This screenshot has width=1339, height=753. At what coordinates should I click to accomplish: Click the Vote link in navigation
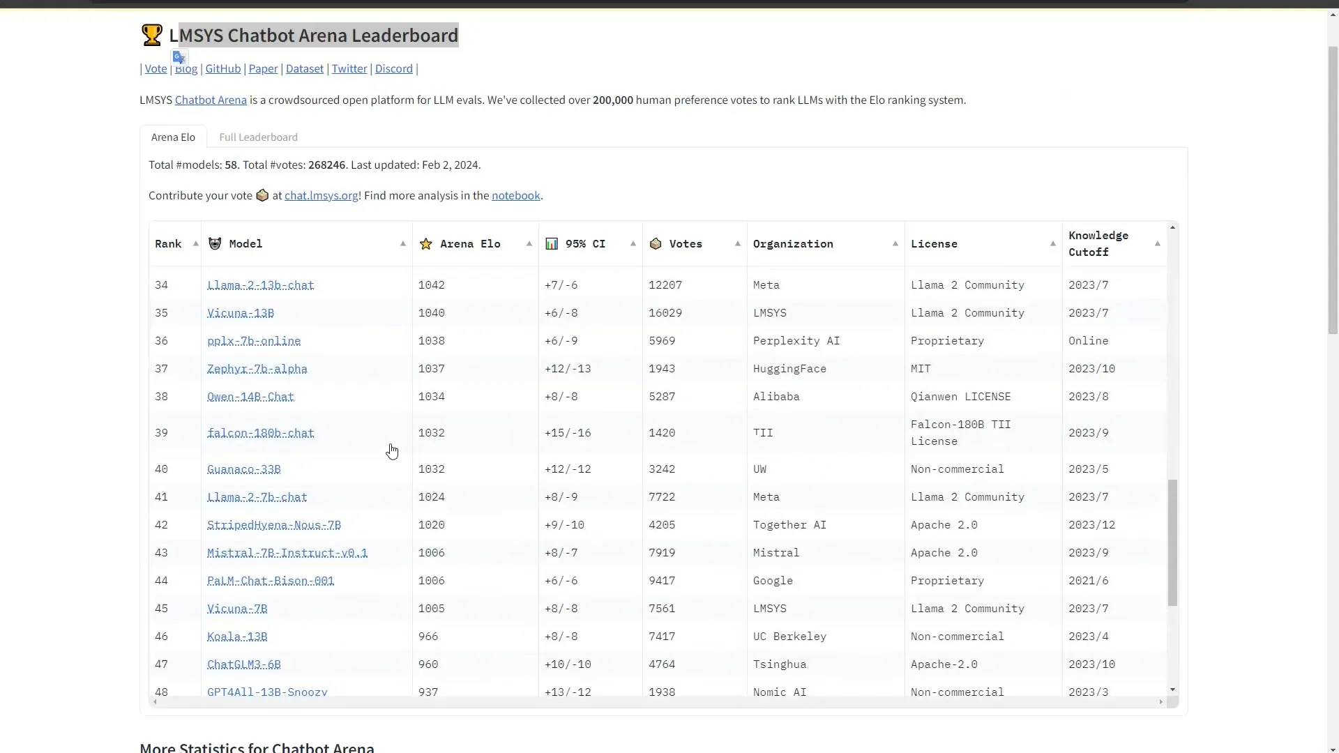156,68
